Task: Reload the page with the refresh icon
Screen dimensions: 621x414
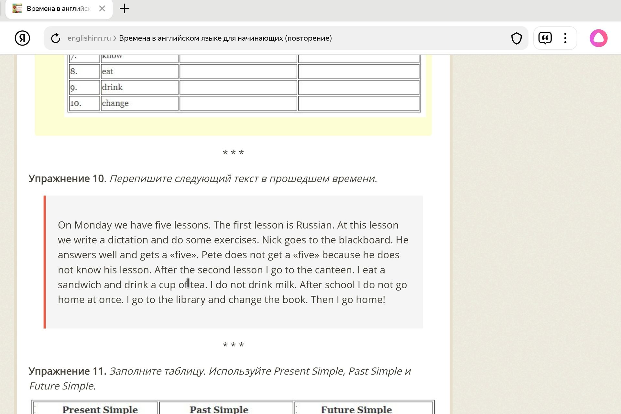Action: [56, 38]
